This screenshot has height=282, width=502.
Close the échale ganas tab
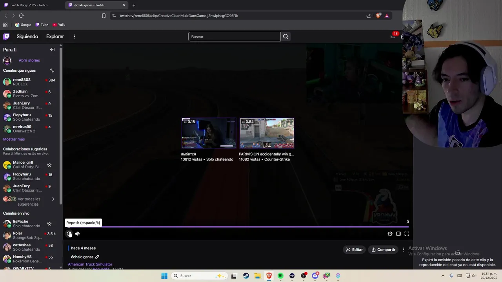point(124,5)
